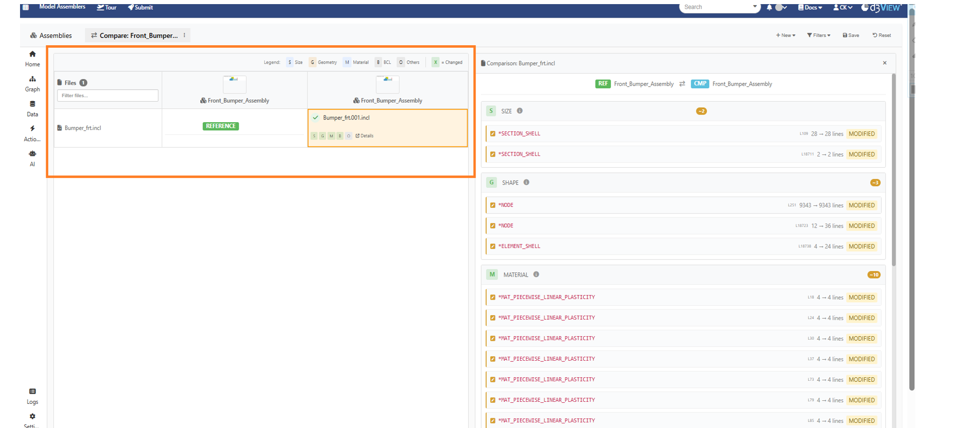Viewport: 954px width, 428px height.
Task: Open the Logs sidebar icon
Action: pos(32,392)
